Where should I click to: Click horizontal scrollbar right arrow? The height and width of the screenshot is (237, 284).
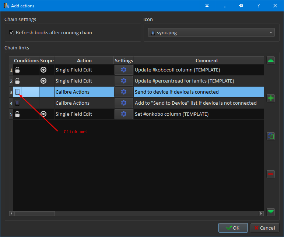pyautogui.click(x=261, y=213)
